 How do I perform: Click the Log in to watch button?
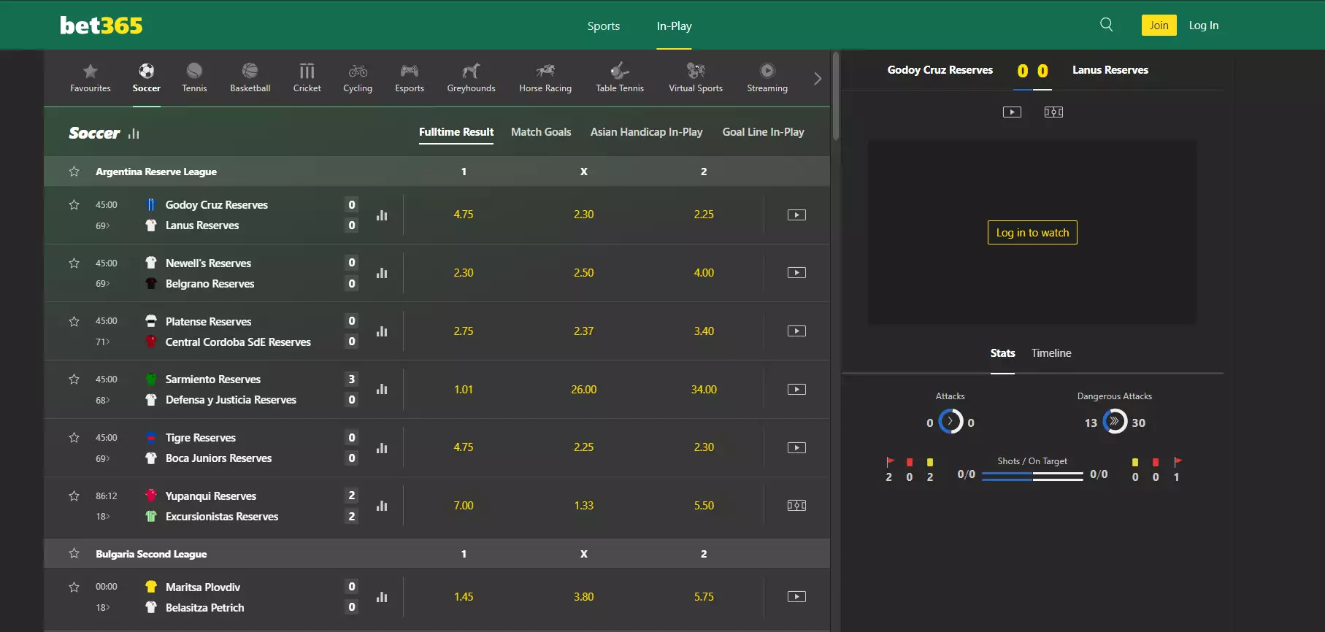pos(1032,232)
